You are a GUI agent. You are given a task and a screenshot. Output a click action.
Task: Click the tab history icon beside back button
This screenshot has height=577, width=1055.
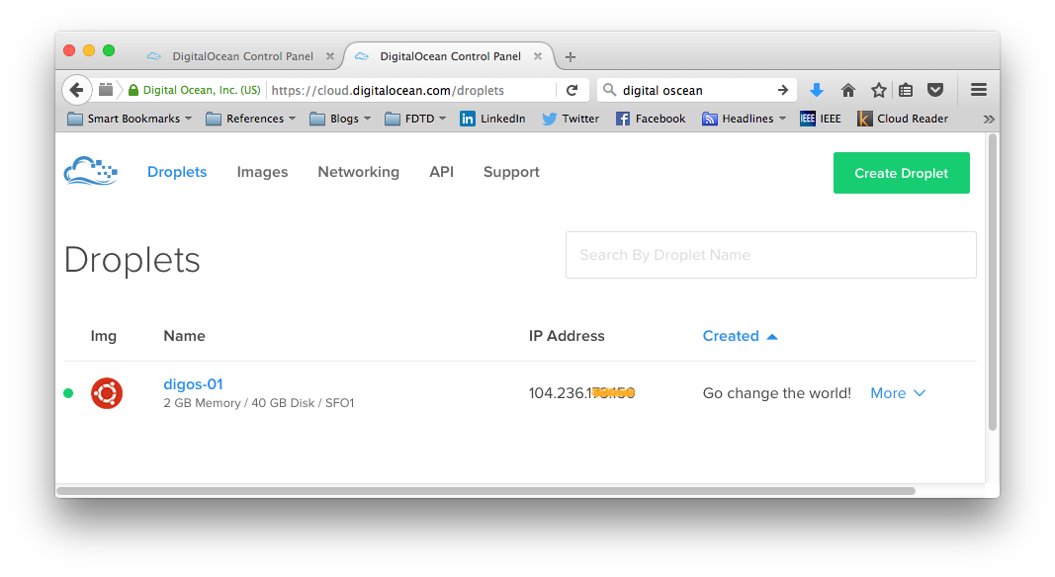[106, 90]
